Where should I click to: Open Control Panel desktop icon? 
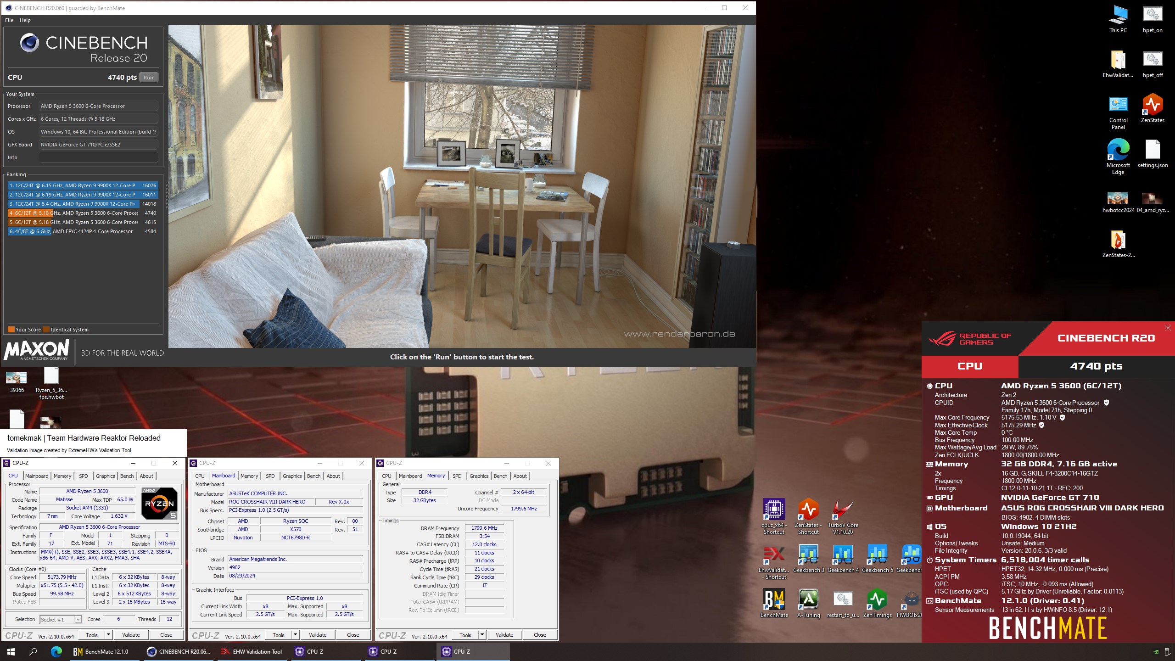click(x=1118, y=112)
